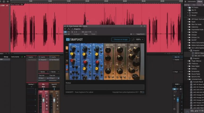204x113 pixels.
Task: Expand the McDSP vendor folder
Action: 188,40
